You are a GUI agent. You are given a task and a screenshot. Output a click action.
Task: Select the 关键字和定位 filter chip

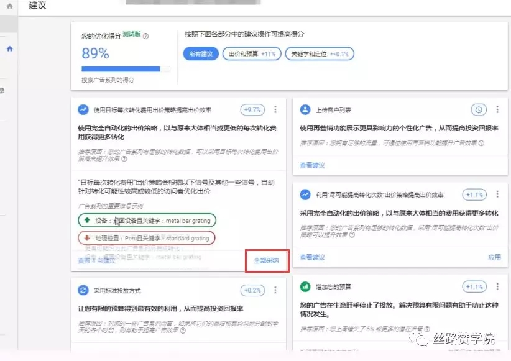tap(320, 54)
